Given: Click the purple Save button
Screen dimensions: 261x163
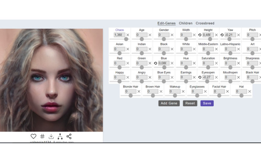Looking at the screenshot, I should click(207, 103).
